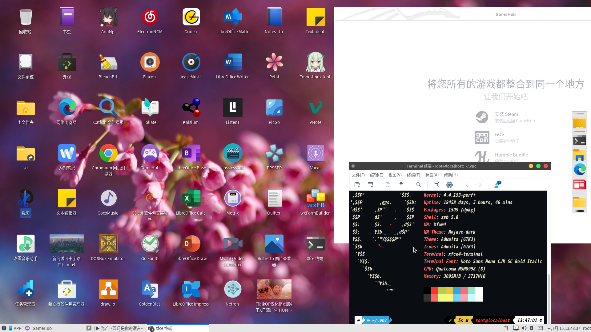Screen dimensions: 591x332
Task: Open the 编辑(E) menu in terminal
Action: 376,175
